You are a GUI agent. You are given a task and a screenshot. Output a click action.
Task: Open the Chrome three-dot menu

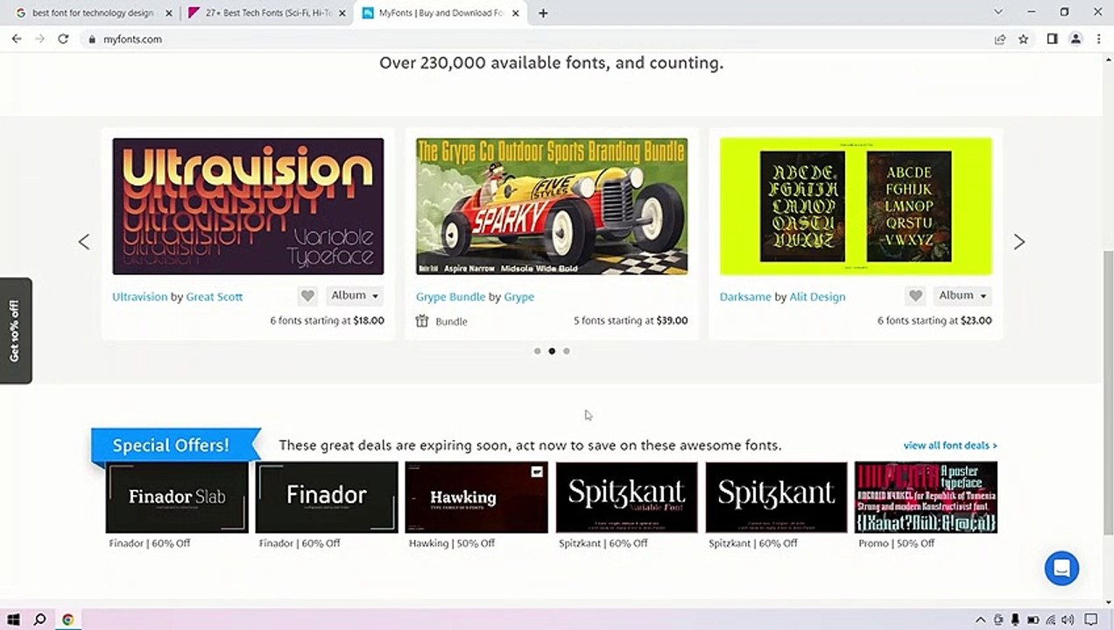1098,39
